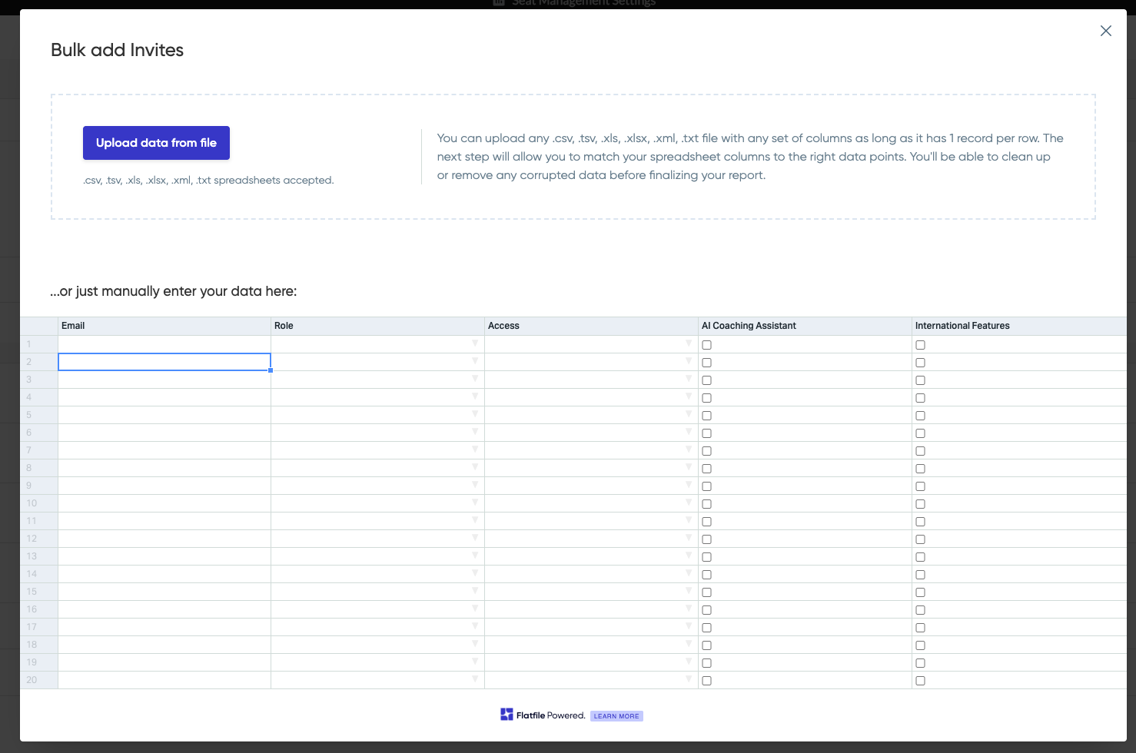This screenshot has height=753, width=1136.
Task: Open Access dropdown in row 19
Action: click(x=689, y=662)
